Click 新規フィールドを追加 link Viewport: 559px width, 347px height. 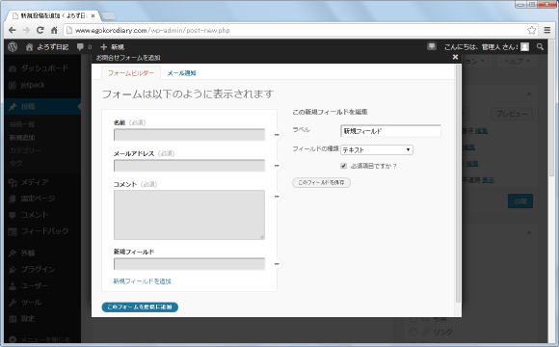point(143,281)
